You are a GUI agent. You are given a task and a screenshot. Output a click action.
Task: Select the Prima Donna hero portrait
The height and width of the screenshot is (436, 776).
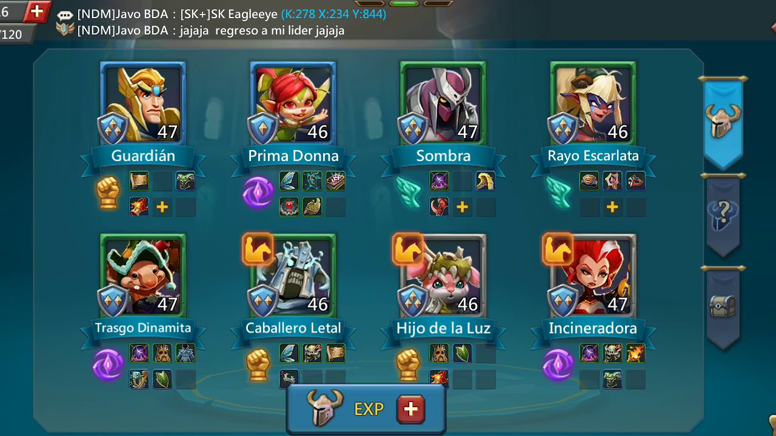pyautogui.click(x=293, y=103)
